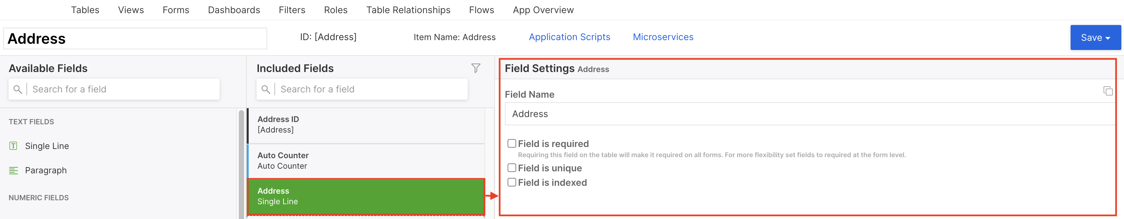
Task: Click the Available Fields search box
Action: click(114, 89)
